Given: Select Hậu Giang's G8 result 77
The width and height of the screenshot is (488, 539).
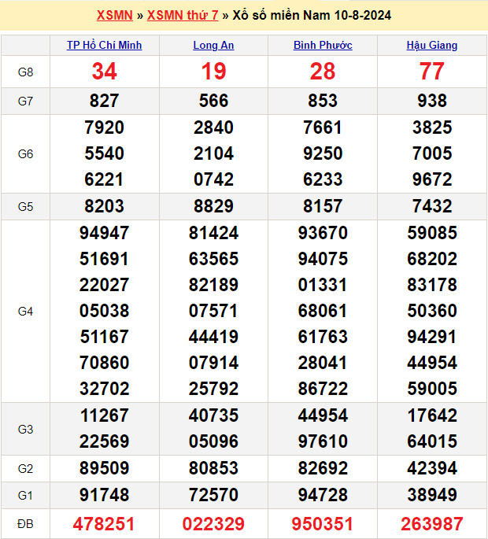Looking at the screenshot, I should [x=432, y=72].
